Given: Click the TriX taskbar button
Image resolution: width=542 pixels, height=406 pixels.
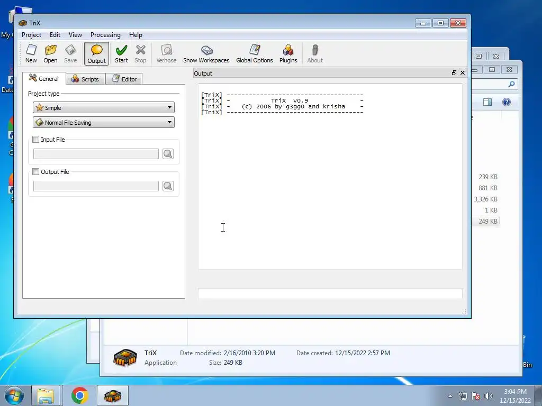Looking at the screenshot, I should click(113, 395).
